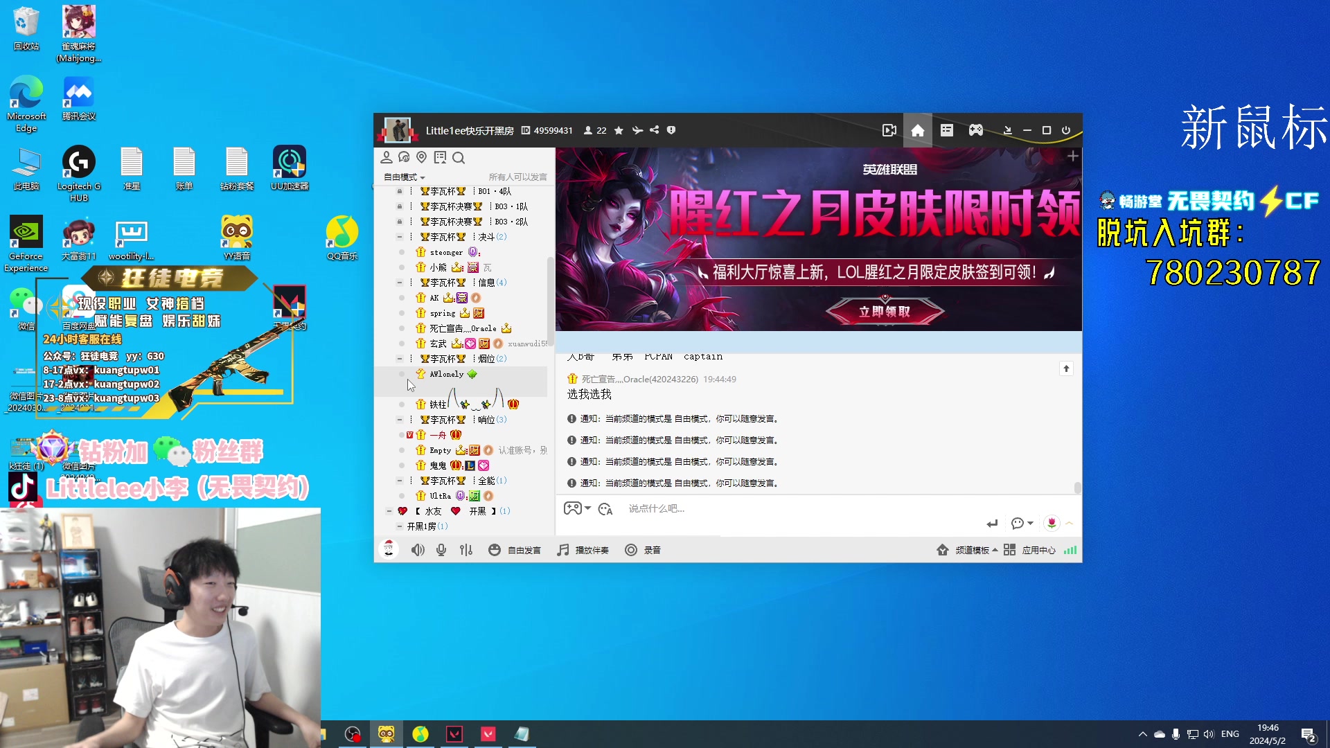Jump to top of the chat with up arrow
This screenshot has width=1330, height=748.
click(x=1066, y=368)
